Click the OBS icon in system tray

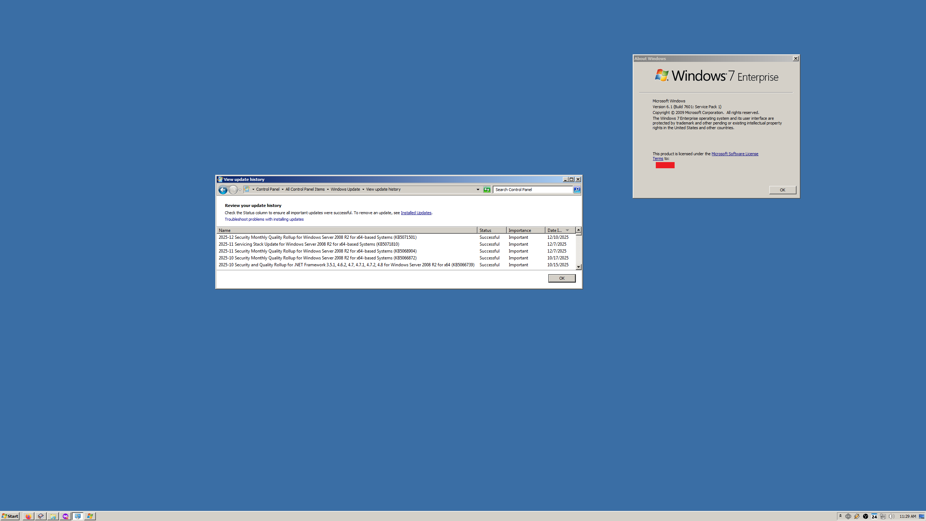866,516
